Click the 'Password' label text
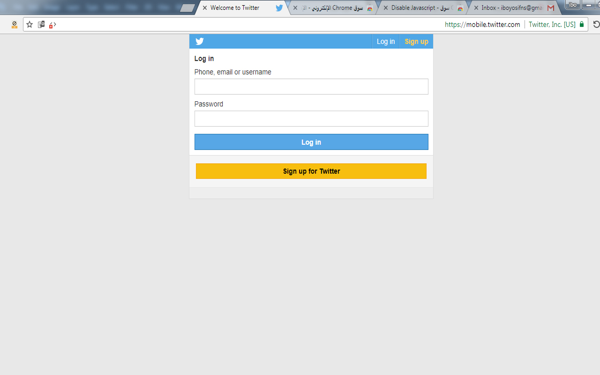The image size is (600, 375). [209, 104]
